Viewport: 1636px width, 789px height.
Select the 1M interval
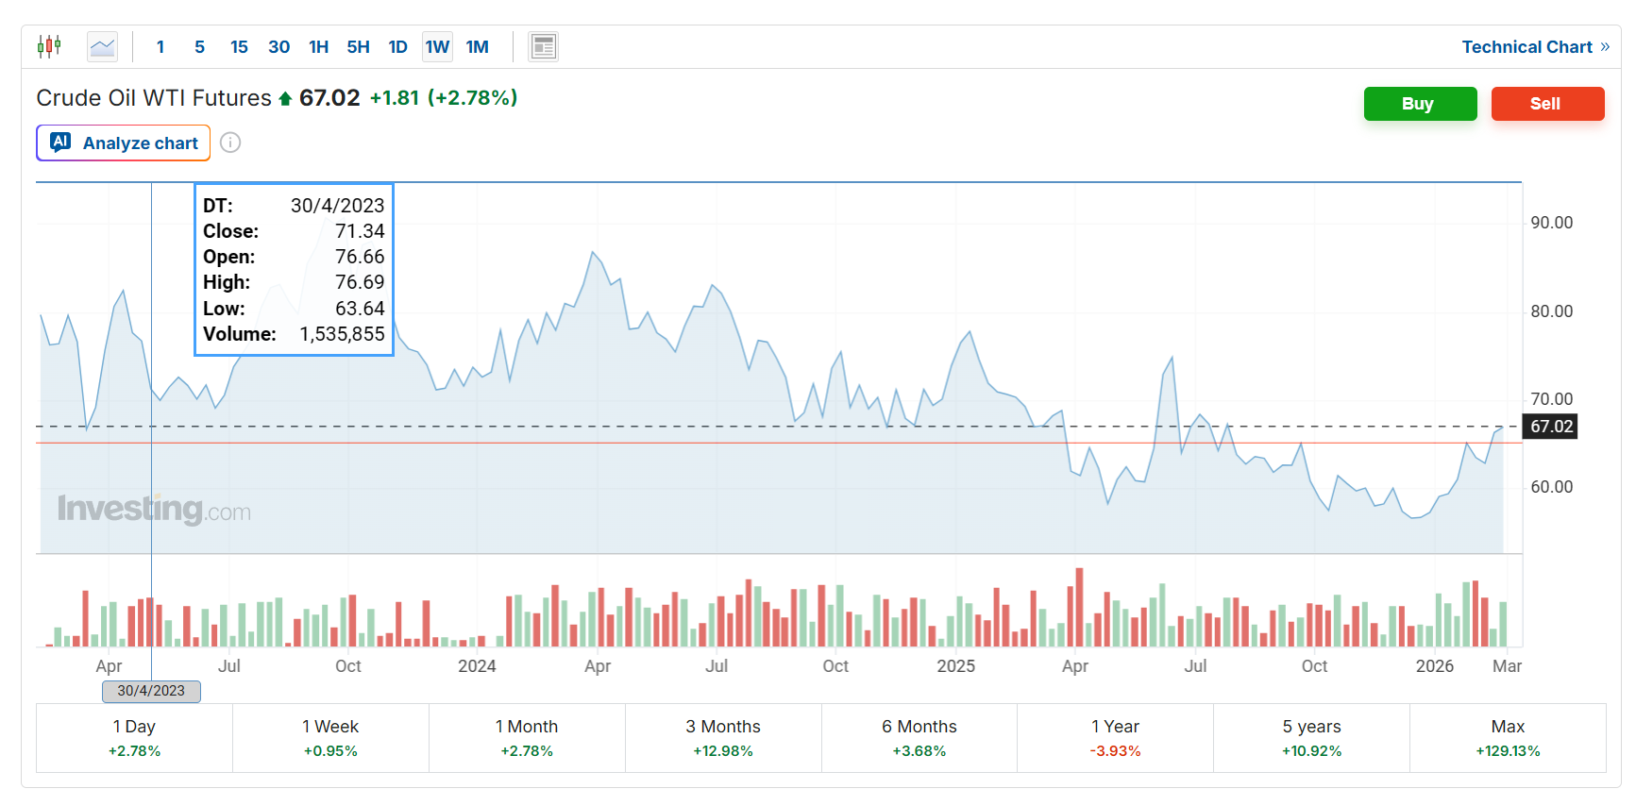(477, 47)
